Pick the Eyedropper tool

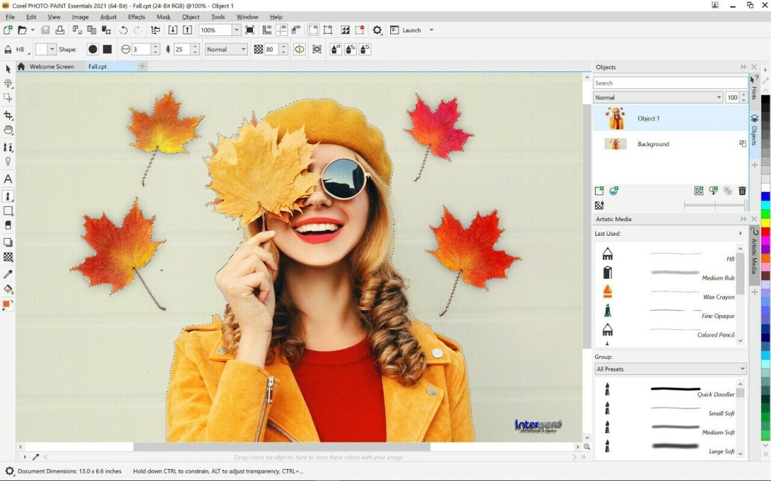[x=8, y=274]
